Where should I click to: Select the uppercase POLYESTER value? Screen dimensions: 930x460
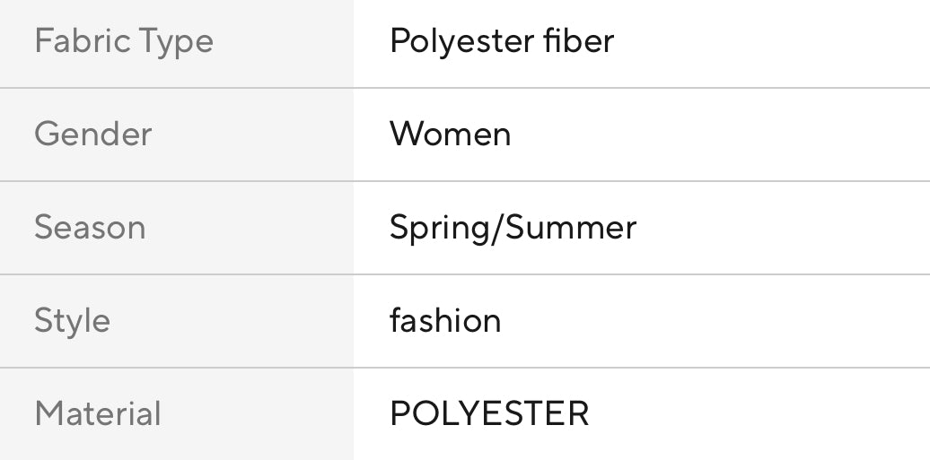click(489, 414)
